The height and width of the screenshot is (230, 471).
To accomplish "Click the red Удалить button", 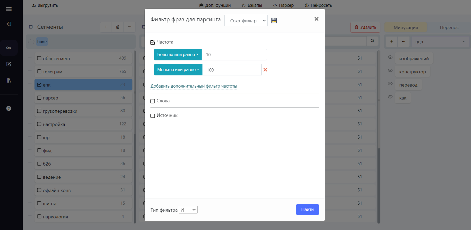I will click(x=365, y=27).
